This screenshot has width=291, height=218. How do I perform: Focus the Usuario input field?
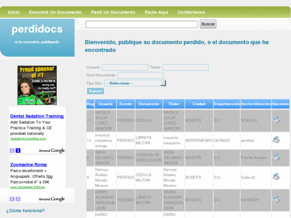coord(125,67)
